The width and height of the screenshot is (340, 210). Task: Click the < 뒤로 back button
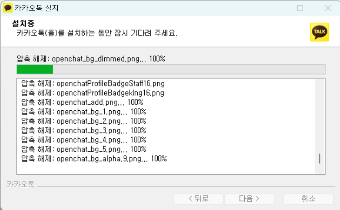tap(198, 199)
